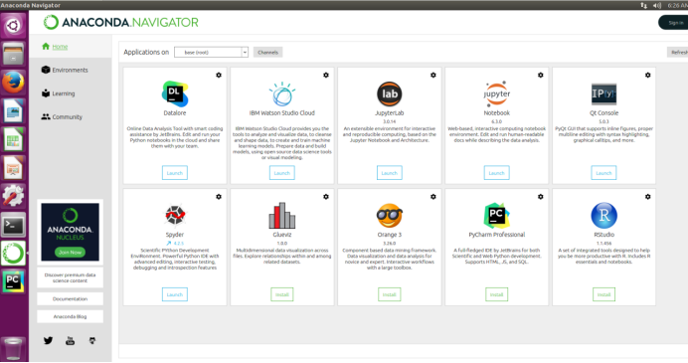Install Orange 3

point(389,294)
